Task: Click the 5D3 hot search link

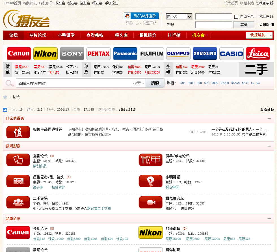Action: point(183,83)
